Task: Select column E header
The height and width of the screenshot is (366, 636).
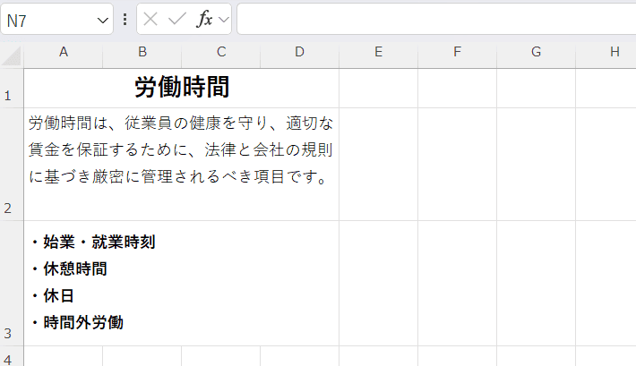Action: 378,53
